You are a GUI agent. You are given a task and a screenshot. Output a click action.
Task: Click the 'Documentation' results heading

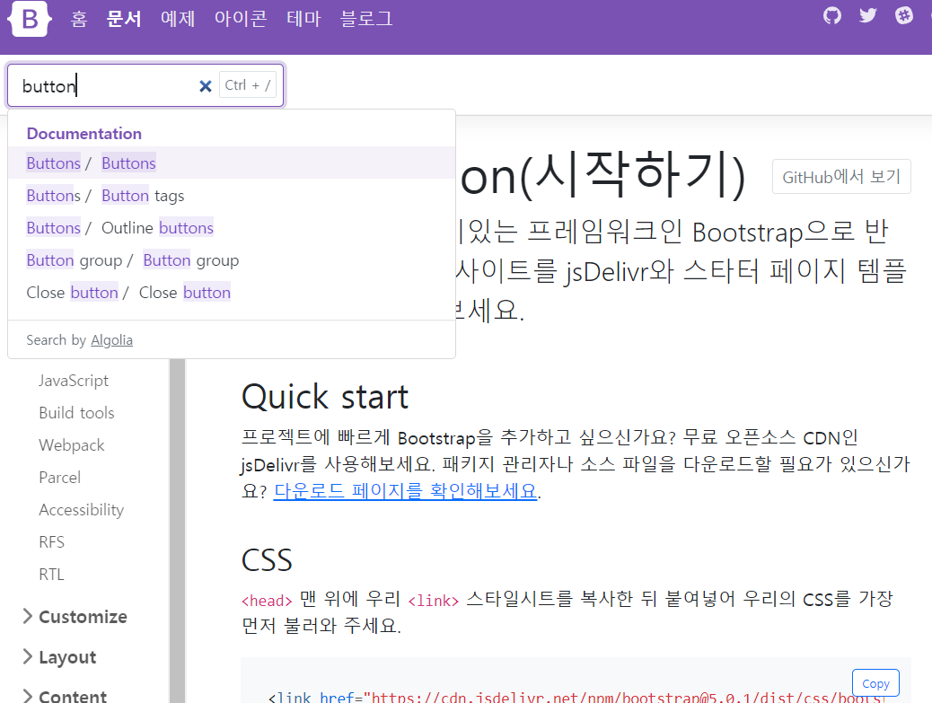(84, 134)
